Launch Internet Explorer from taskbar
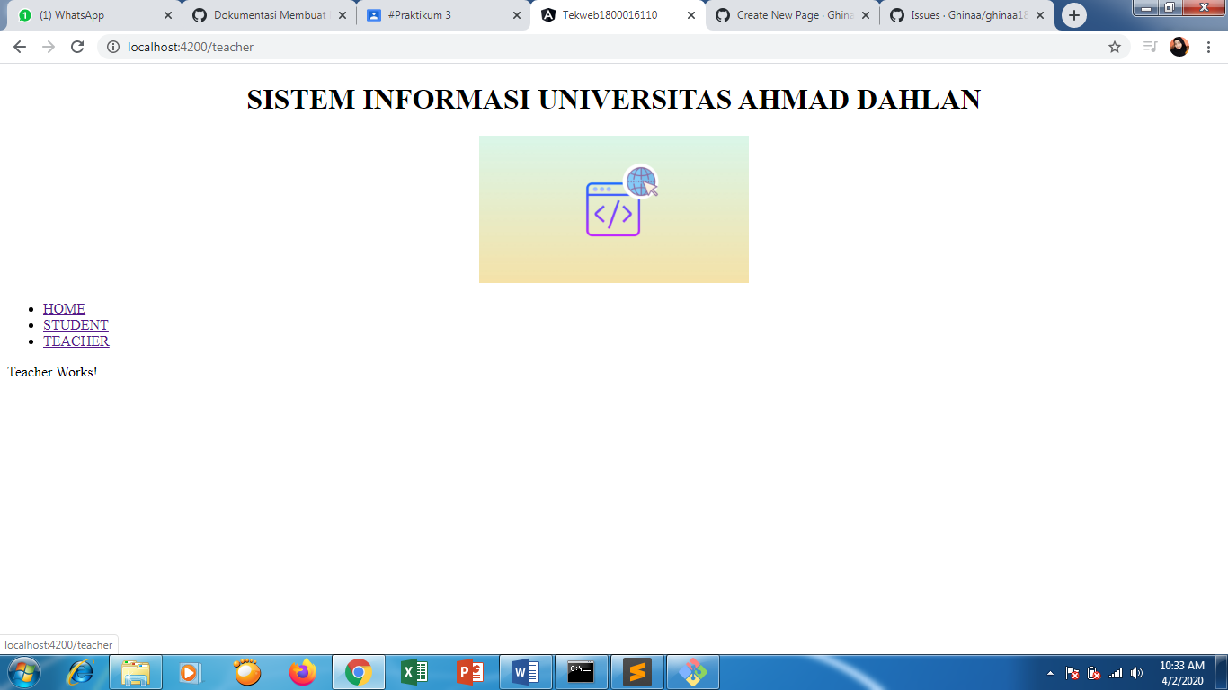 click(81, 672)
